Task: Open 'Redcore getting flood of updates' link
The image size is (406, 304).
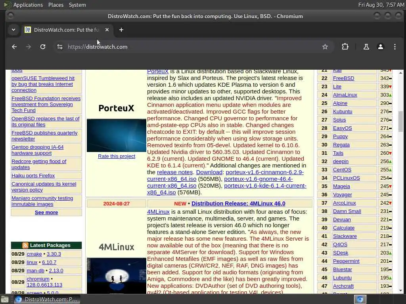Action: pyautogui.click(x=39, y=164)
